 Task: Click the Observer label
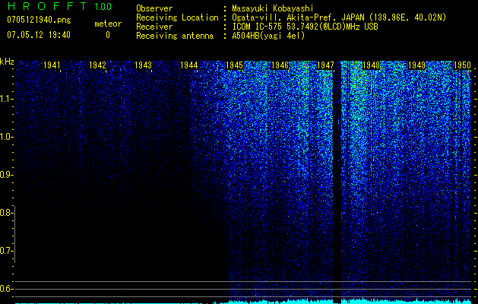coord(154,8)
